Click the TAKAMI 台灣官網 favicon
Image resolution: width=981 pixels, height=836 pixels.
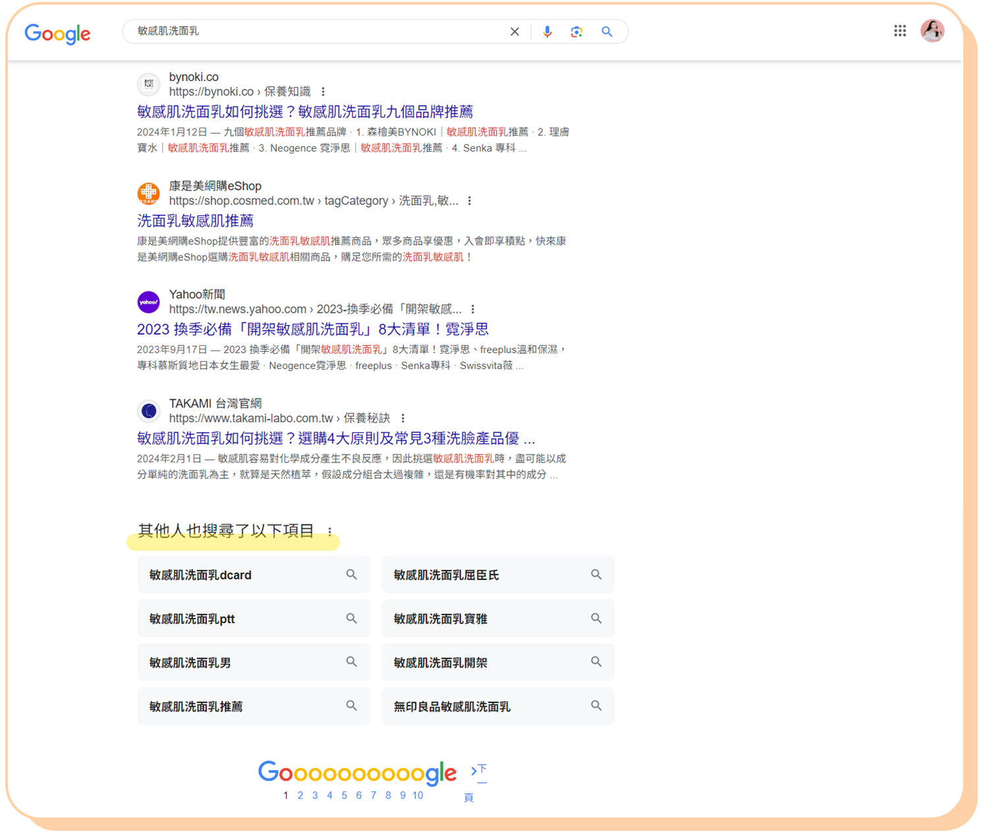coord(149,411)
